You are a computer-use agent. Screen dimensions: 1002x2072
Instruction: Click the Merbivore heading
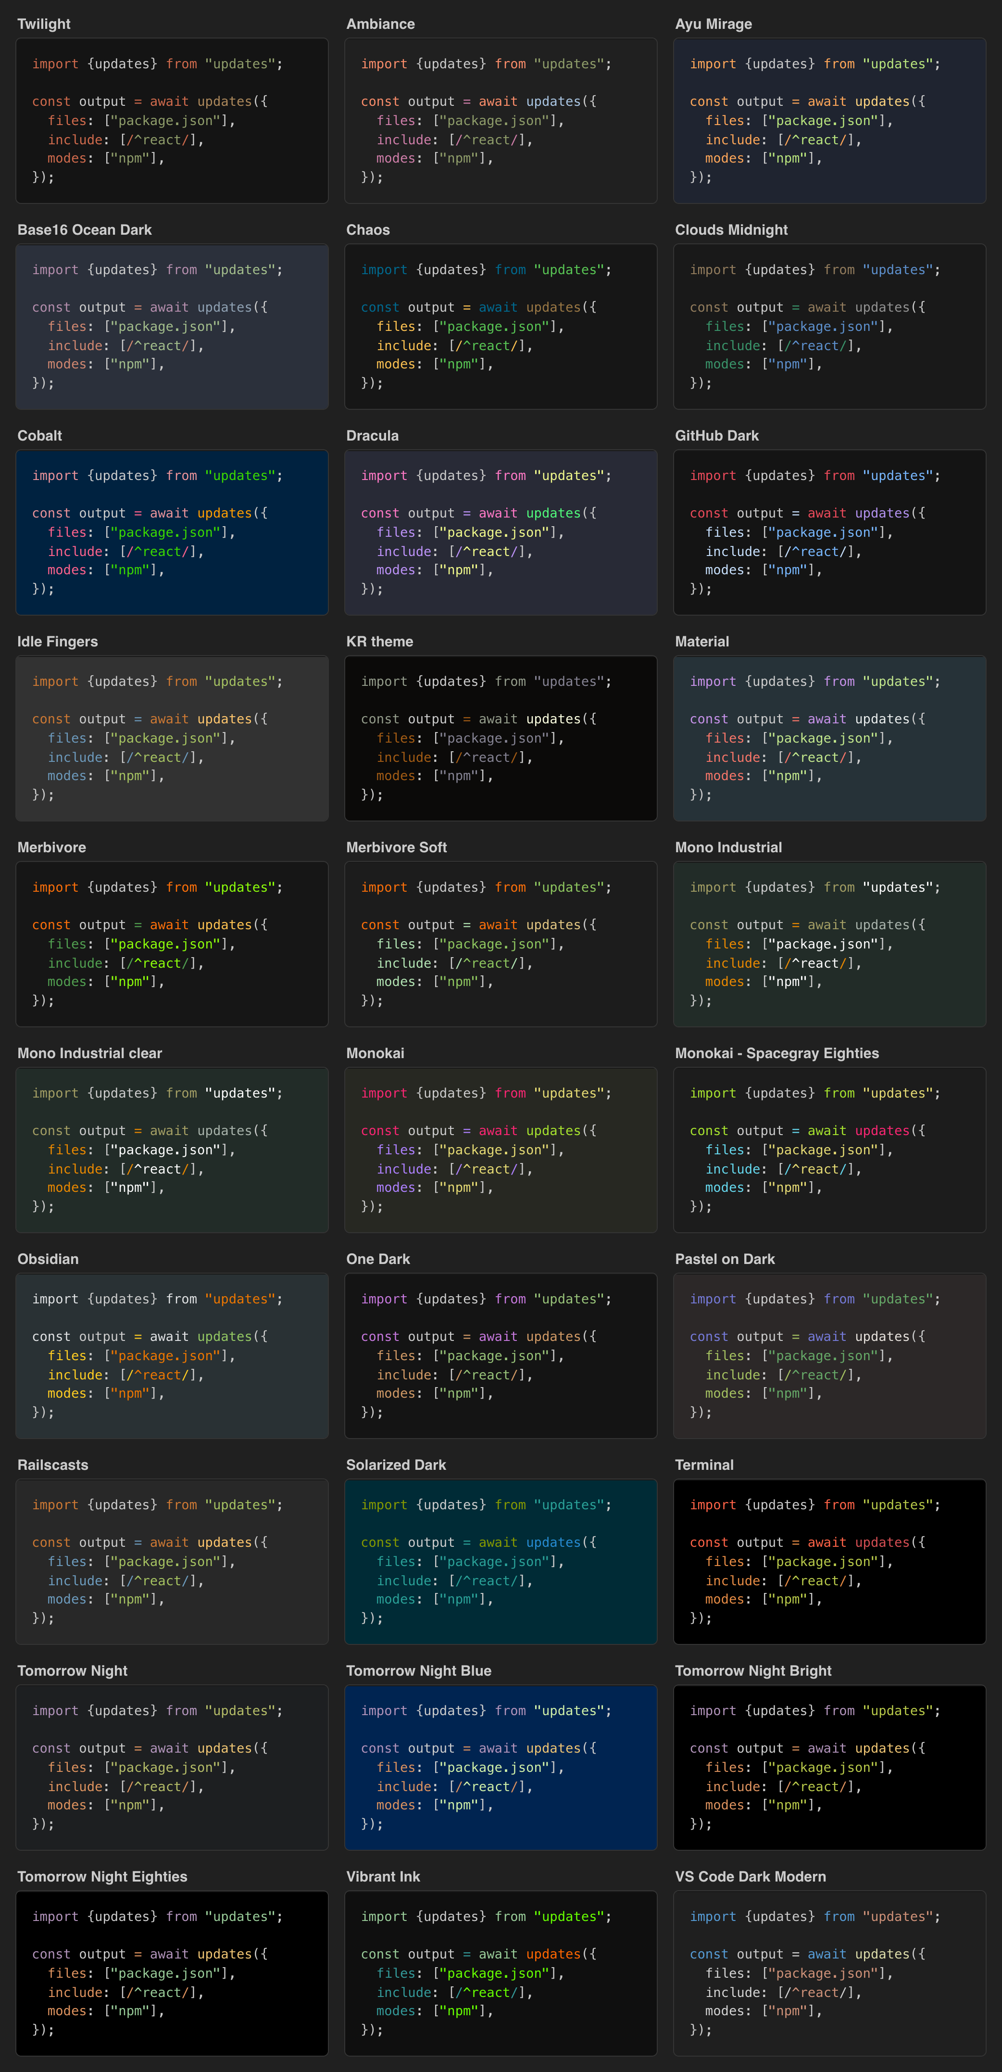tap(51, 848)
